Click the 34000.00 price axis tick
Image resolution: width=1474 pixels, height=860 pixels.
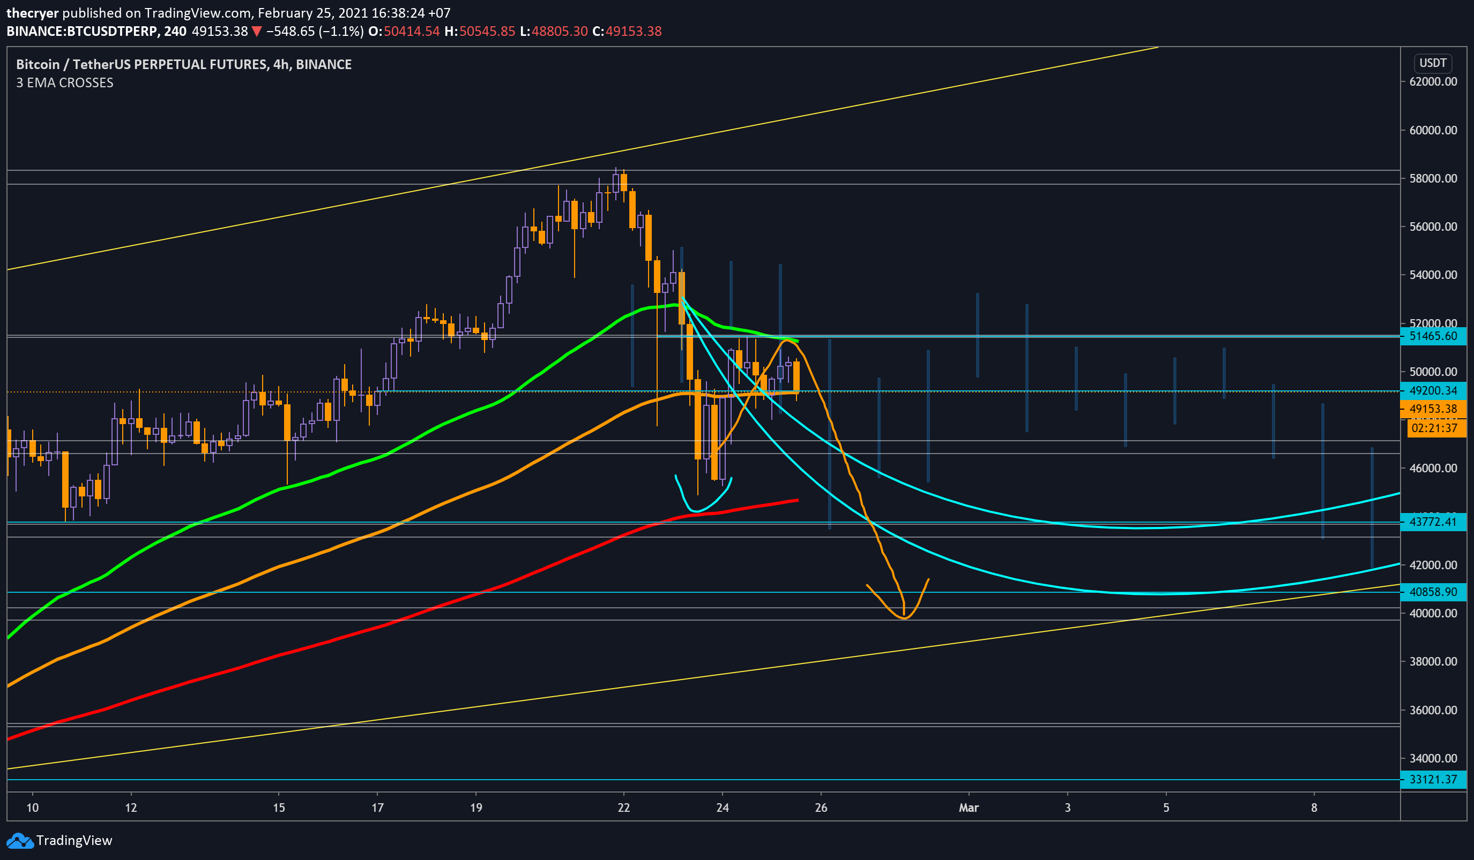[1433, 758]
